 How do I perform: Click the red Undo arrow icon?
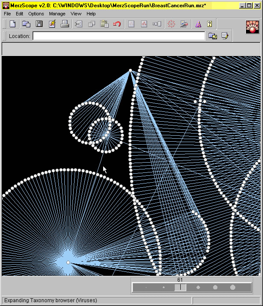click(x=117, y=24)
